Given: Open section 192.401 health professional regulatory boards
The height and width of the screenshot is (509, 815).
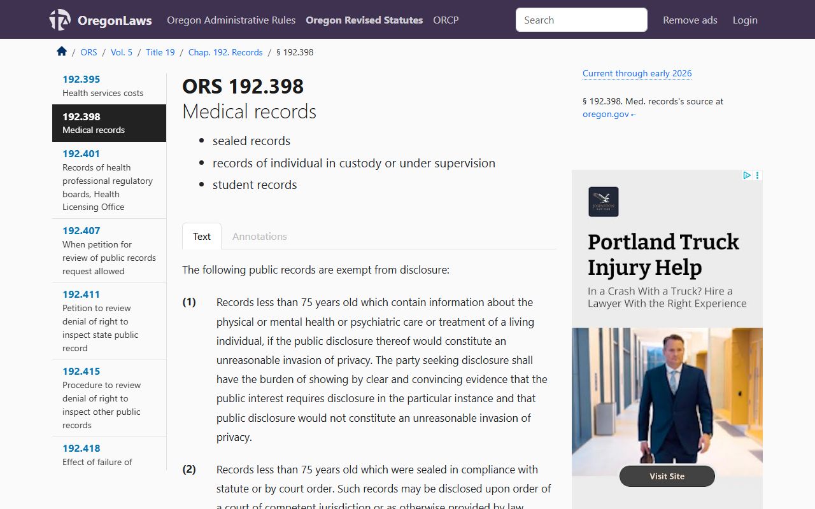Looking at the screenshot, I should (109, 180).
